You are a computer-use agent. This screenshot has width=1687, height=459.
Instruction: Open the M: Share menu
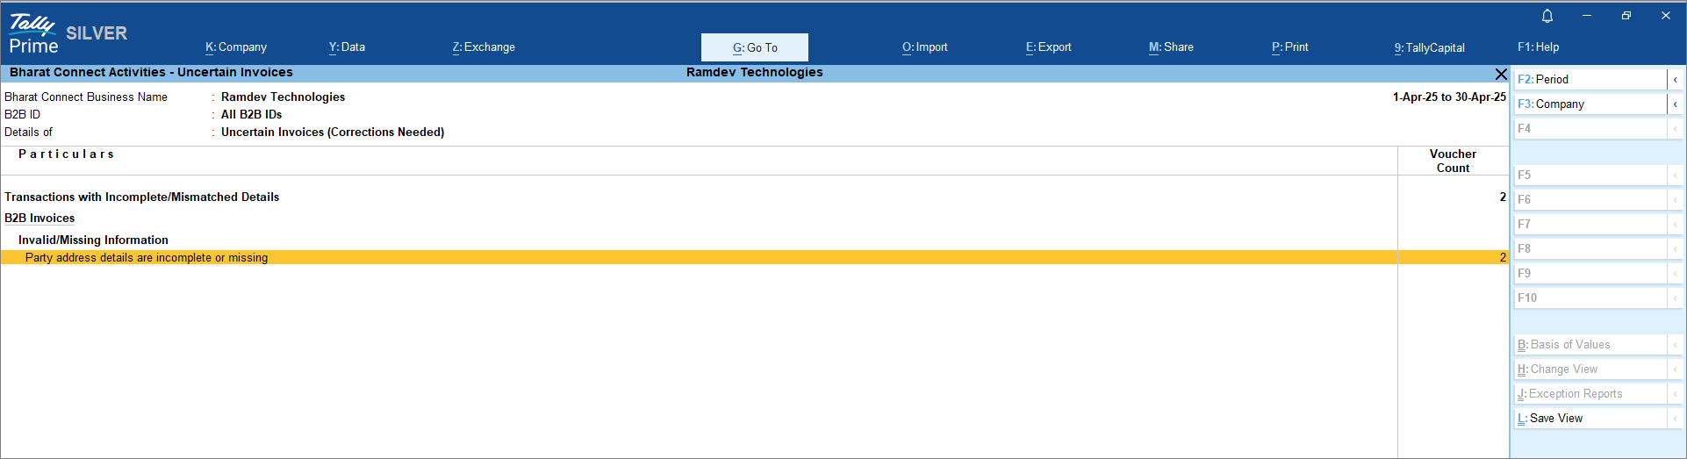click(x=1171, y=47)
